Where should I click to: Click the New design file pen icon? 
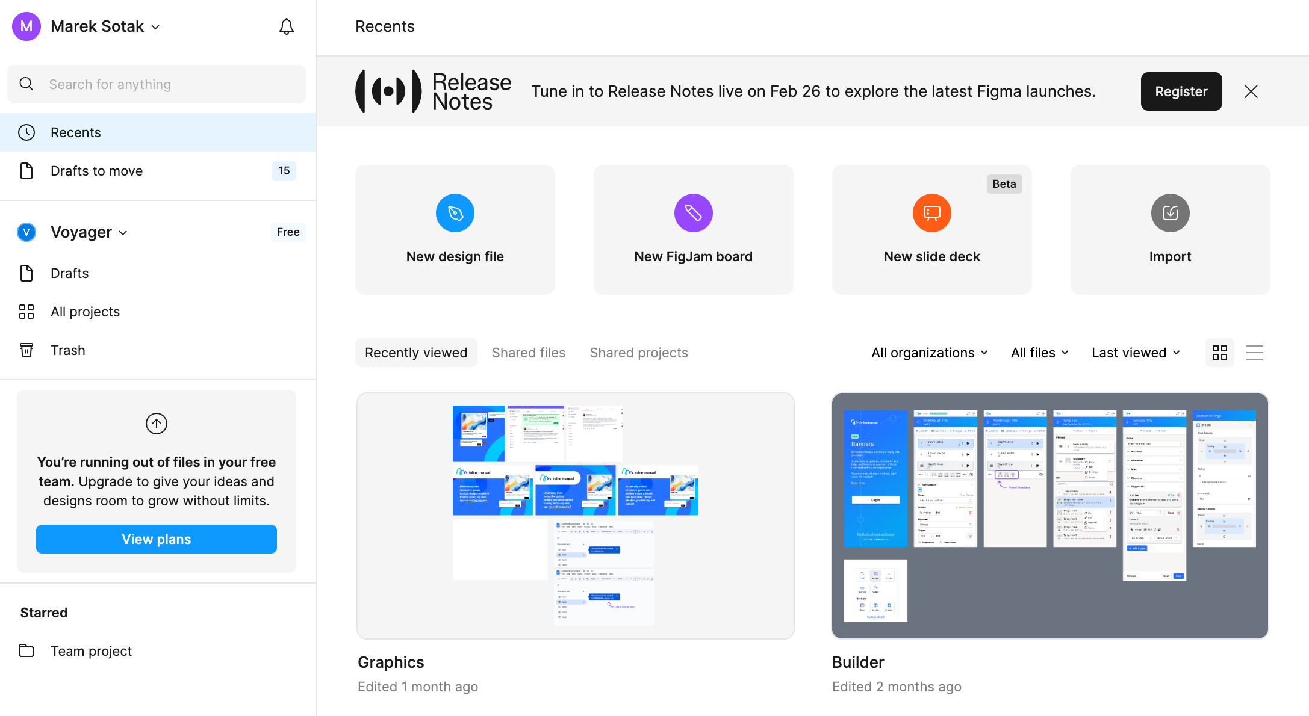[455, 213]
